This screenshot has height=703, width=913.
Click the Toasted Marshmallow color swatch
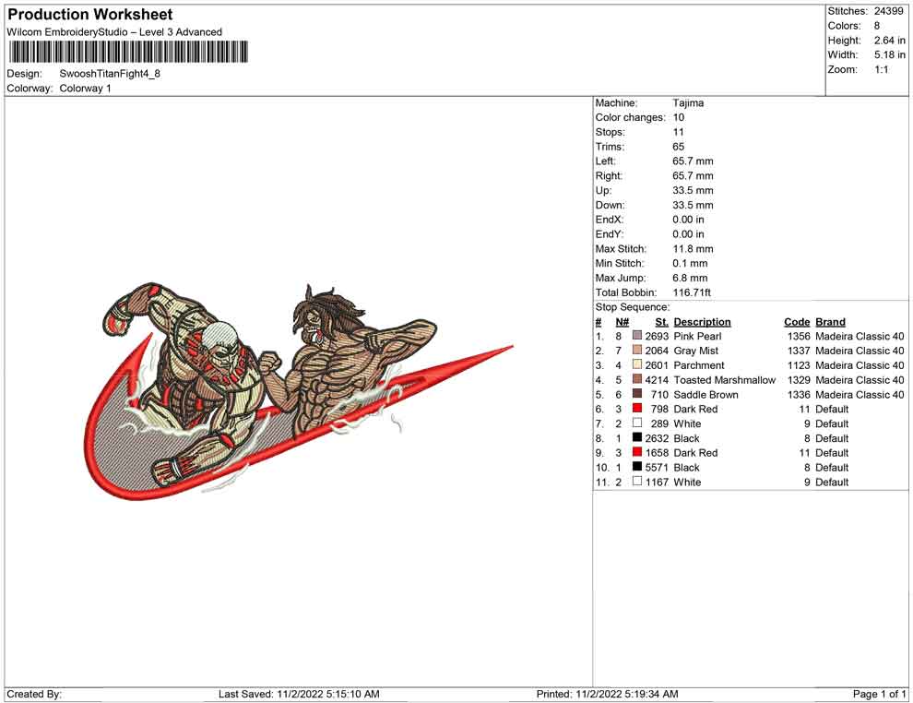[637, 379]
